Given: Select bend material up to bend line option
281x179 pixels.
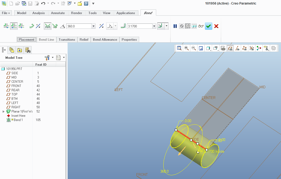Looking at the screenshot, I should click(x=6, y=26).
